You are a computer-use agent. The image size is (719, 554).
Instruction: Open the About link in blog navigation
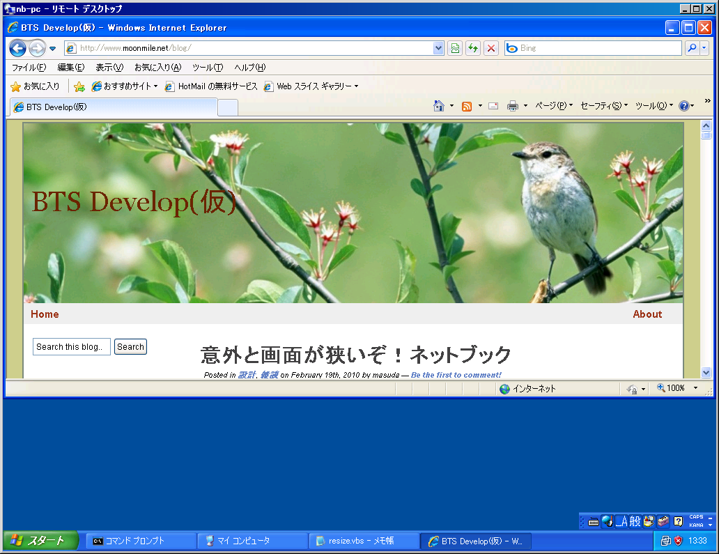(x=647, y=314)
